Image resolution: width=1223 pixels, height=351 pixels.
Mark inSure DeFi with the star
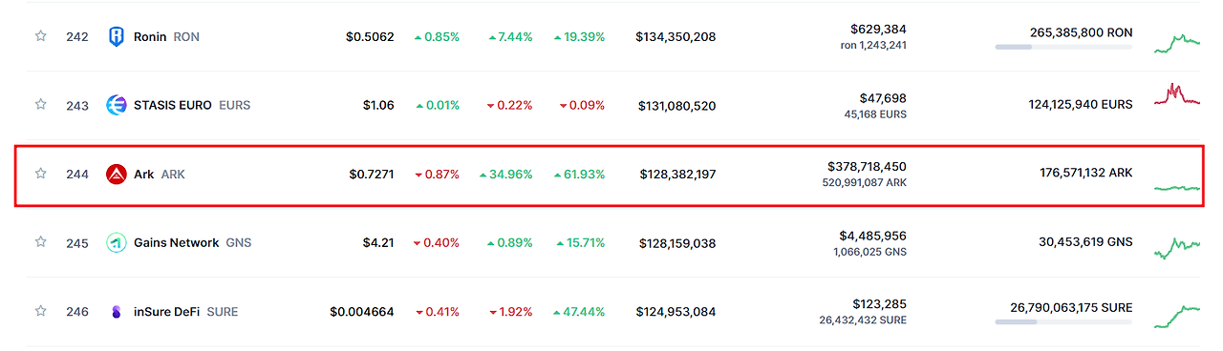[40, 311]
